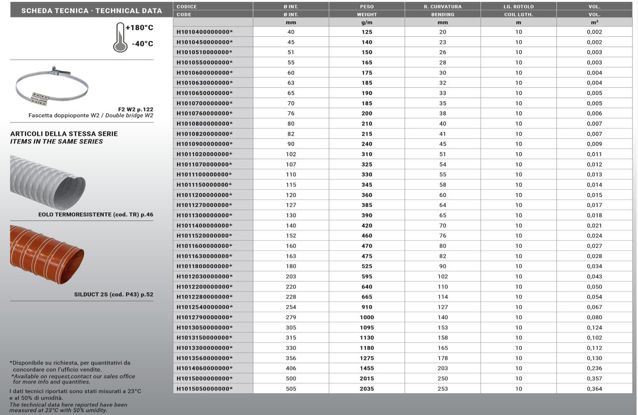
Task: Open the F2 W2 p.122 reference
Action: click(135, 109)
